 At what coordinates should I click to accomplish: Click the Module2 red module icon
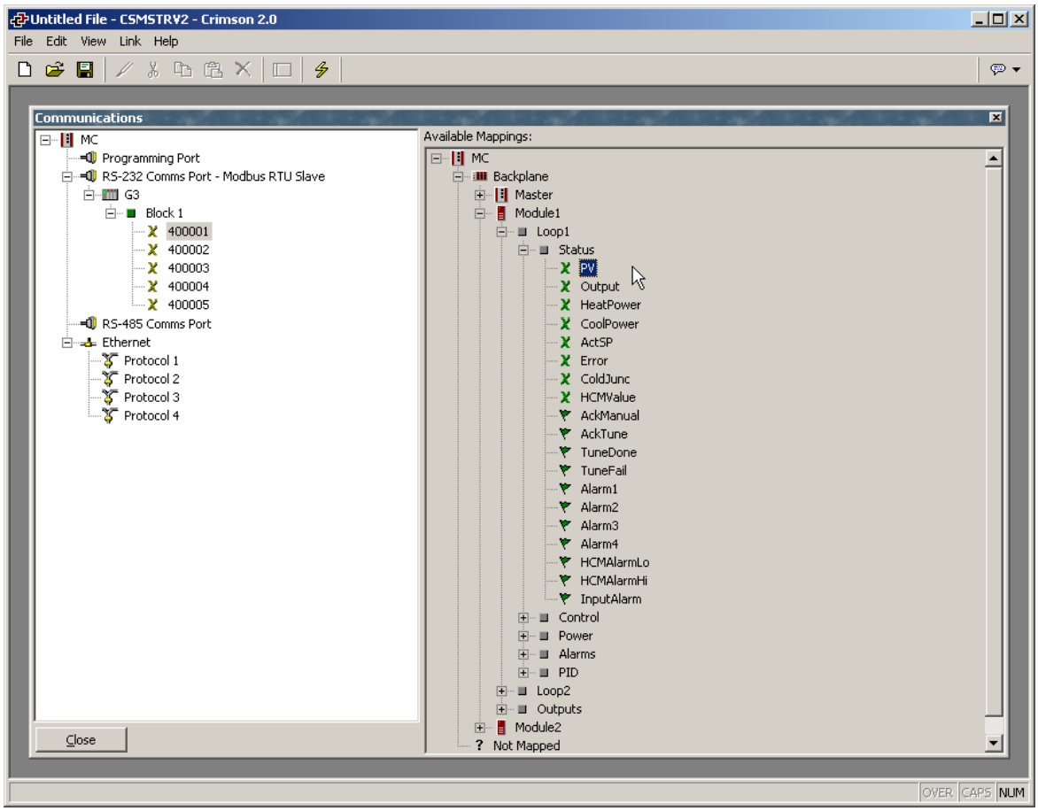pos(501,728)
